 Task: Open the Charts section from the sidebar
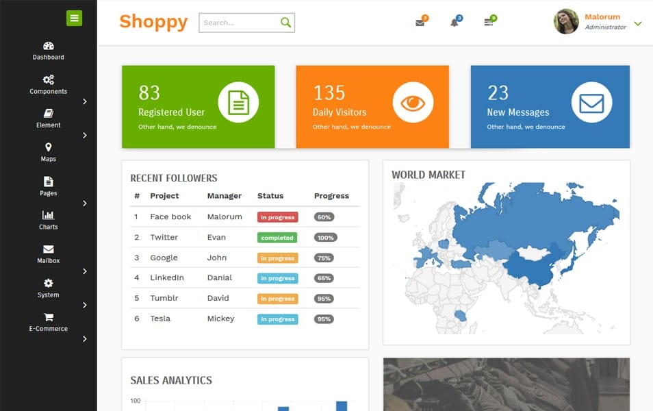[48, 221]
